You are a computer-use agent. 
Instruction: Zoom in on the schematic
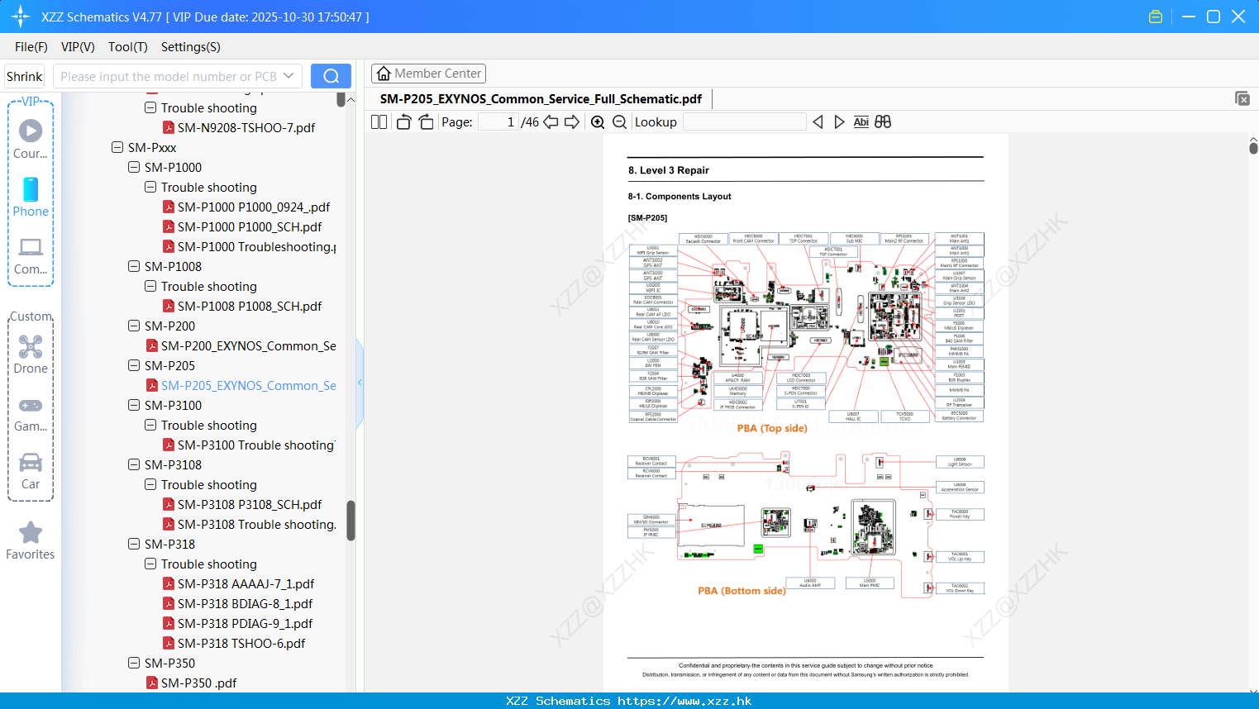[x=598, y=122]
